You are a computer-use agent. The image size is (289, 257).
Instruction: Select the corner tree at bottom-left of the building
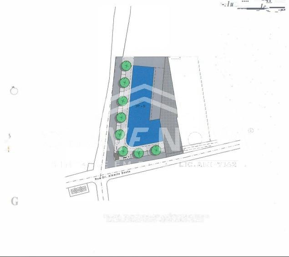click(x=123, y=151)
